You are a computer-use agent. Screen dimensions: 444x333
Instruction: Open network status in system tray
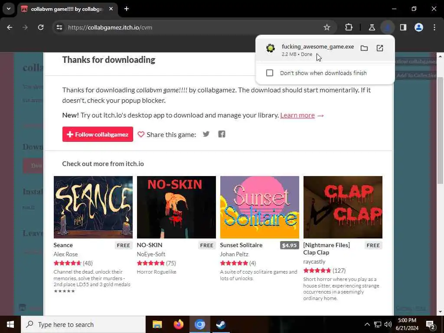378,324
